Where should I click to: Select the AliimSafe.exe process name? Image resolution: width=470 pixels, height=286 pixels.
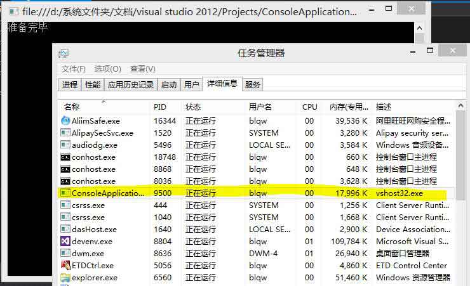(x=96, y=121)
